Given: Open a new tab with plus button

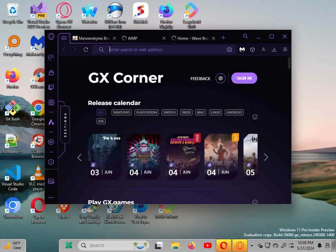Looking at the screenshot, I should (223, 38).
